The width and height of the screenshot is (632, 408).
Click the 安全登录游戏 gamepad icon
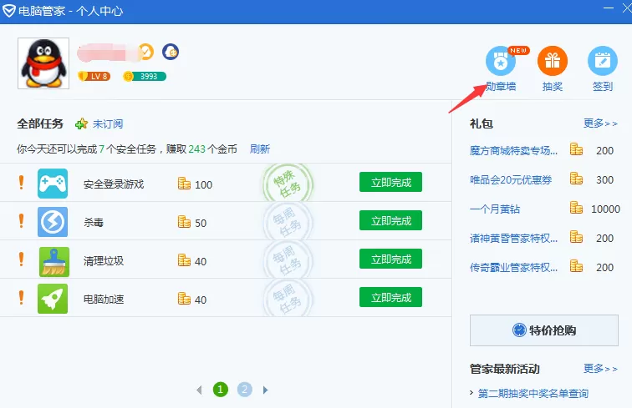[x=53, y=184]
